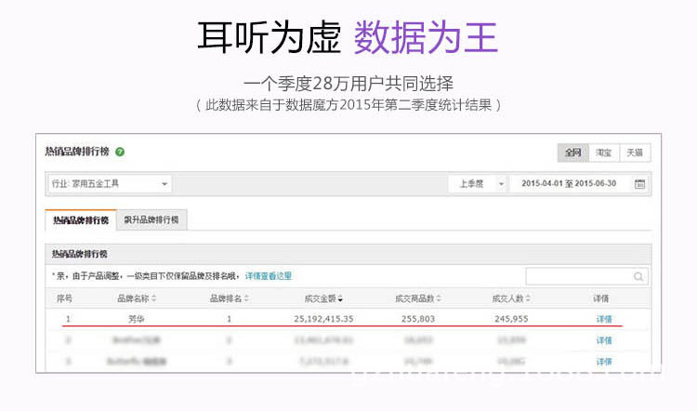The height and width of the screenshot is (411, 697).
Task: Switch to 飙升品牌排行榜 tab
Action: [151, 220]
